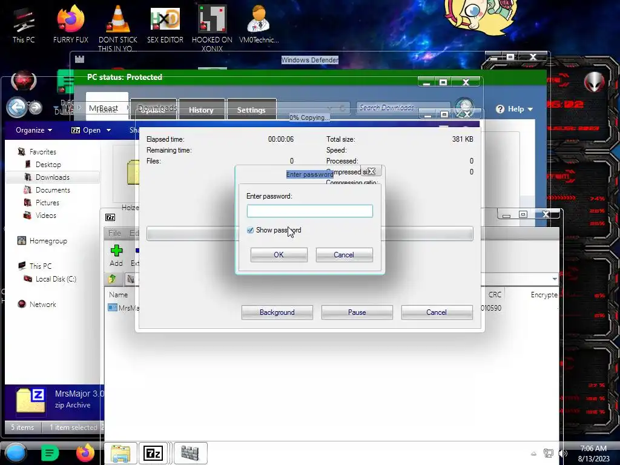Open the Defender History tab
The image size is (620, 465).
201,110
